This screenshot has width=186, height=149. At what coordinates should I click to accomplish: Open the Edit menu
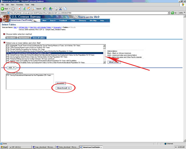point(7,4)
